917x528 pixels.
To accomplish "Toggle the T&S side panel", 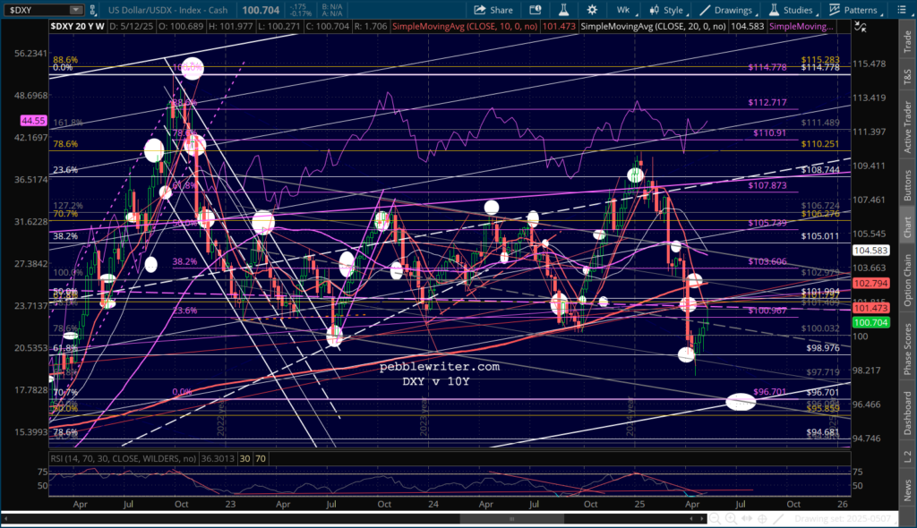I will click(906, 79).
